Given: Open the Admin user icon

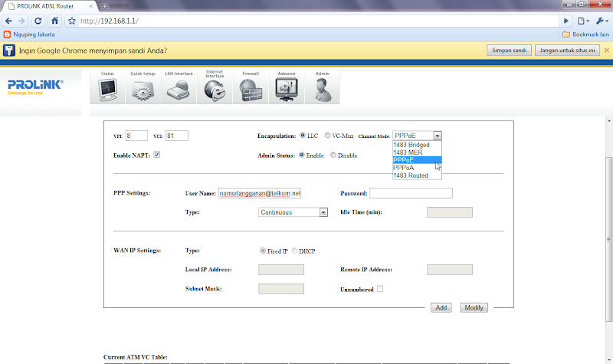Looking at the screenshot, I should click(323, 90).
